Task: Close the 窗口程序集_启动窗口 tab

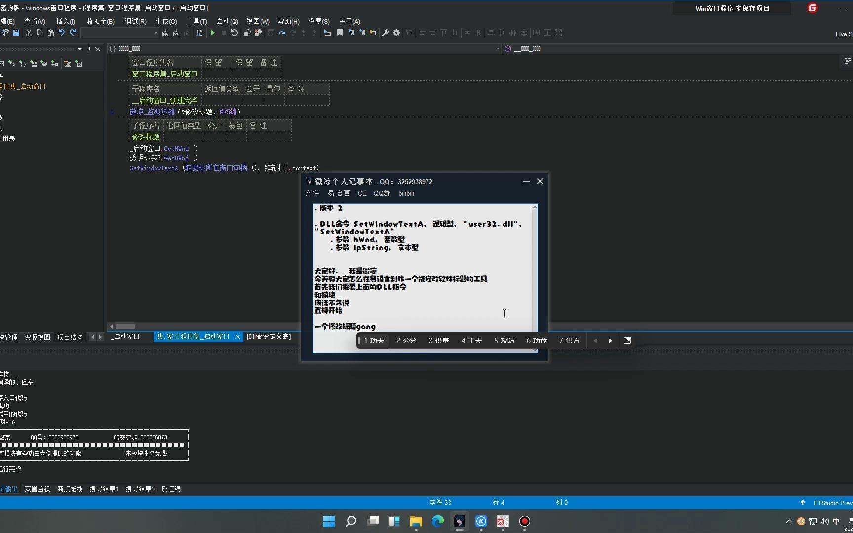Action: pos(238,337)
